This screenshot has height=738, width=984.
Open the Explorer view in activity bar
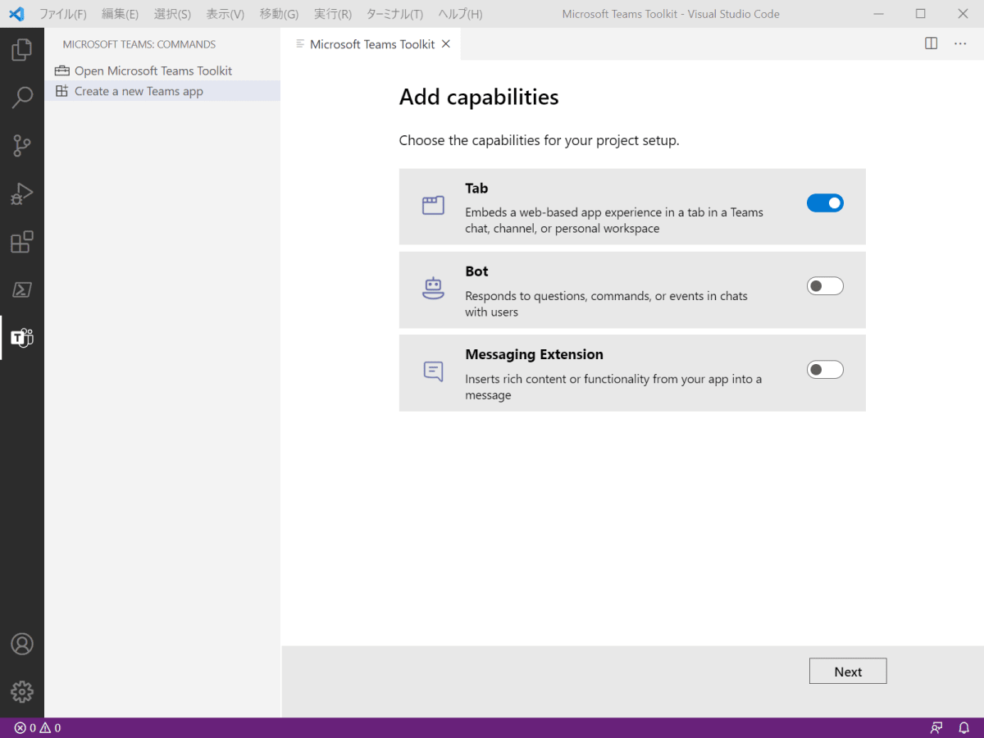coord(22,49)
